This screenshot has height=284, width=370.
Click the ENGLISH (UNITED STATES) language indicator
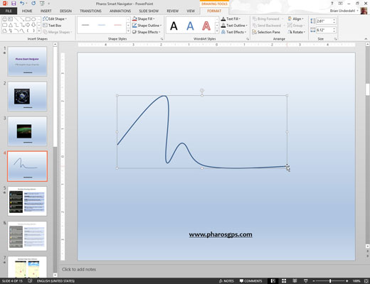coord(55,281)
